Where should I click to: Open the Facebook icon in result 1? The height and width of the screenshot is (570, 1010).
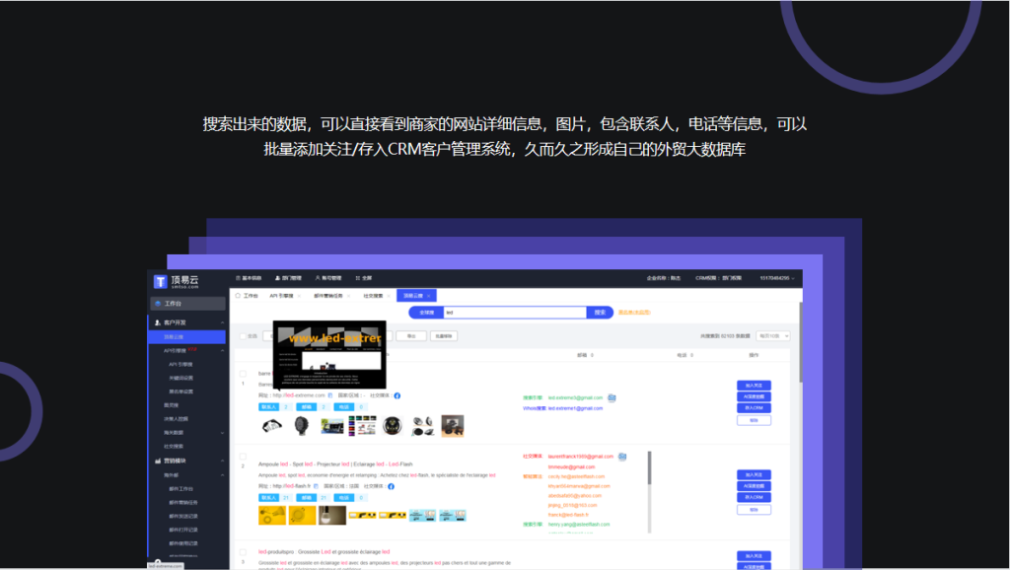click(397, 395)
